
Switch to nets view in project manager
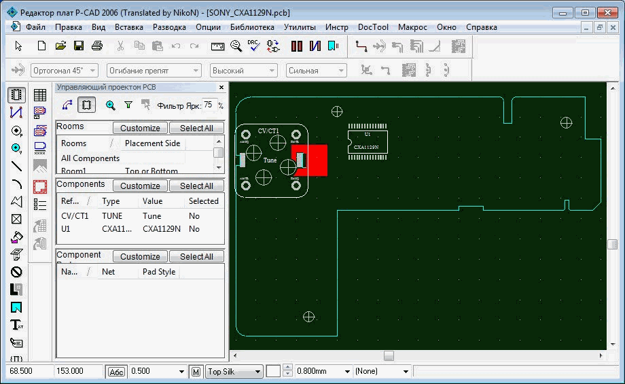(67, 105)
